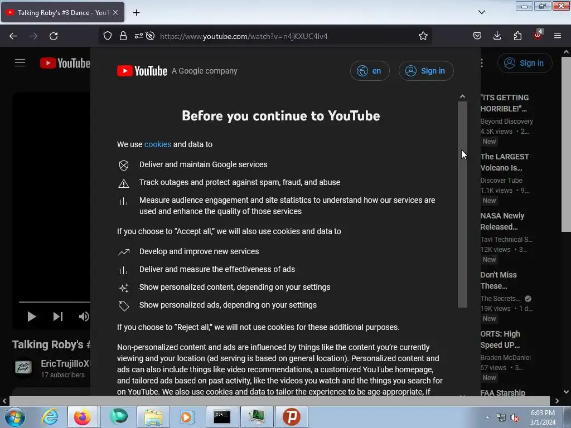Viewport: 571px width, 428px height.
Task: Click the Beyond Discovery channel name
Action: click(506, 121)
